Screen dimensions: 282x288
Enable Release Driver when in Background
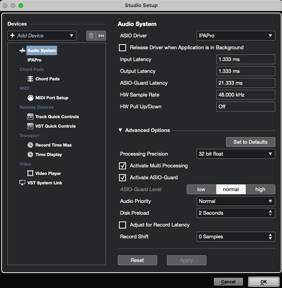[x=122, y=48]
